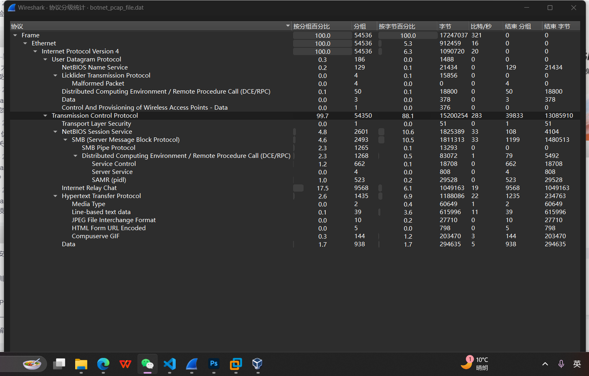The height and width of the screenshot is (376, 589).
Task: Select the Ethernet row
Action: [x=295, y=43]
